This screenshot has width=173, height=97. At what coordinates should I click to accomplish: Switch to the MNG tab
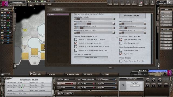pyautogui.click(x=49, y=4)
